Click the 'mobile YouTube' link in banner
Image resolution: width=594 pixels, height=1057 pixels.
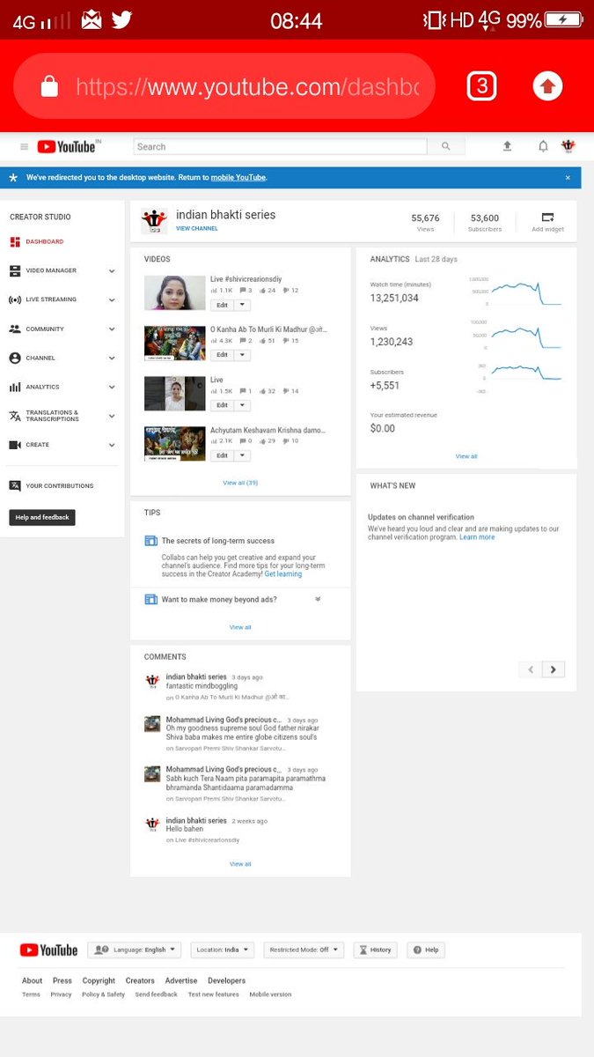(238, 177)
